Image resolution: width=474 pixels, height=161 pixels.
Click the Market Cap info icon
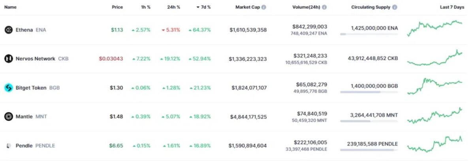pyautogui.click(x=263, y=7)
